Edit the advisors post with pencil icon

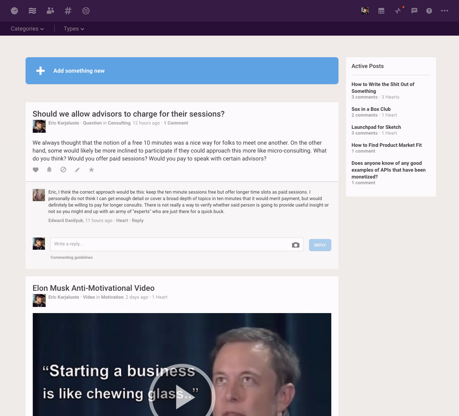tap(77, 170)
